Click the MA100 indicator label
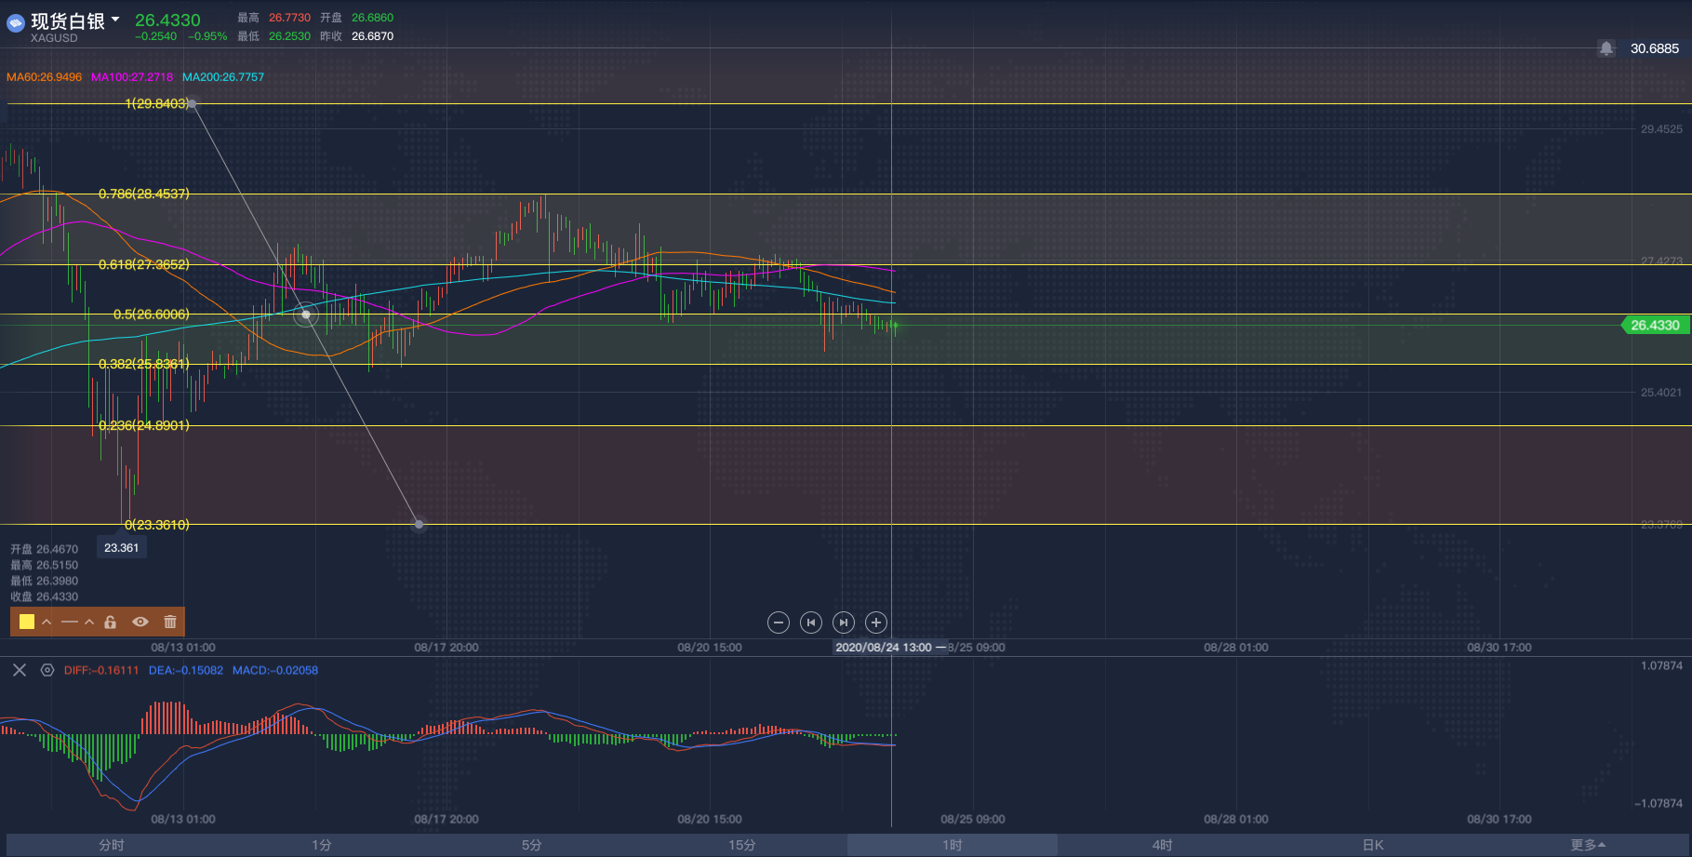This screenshot has height=857, width=1692. 132,77
